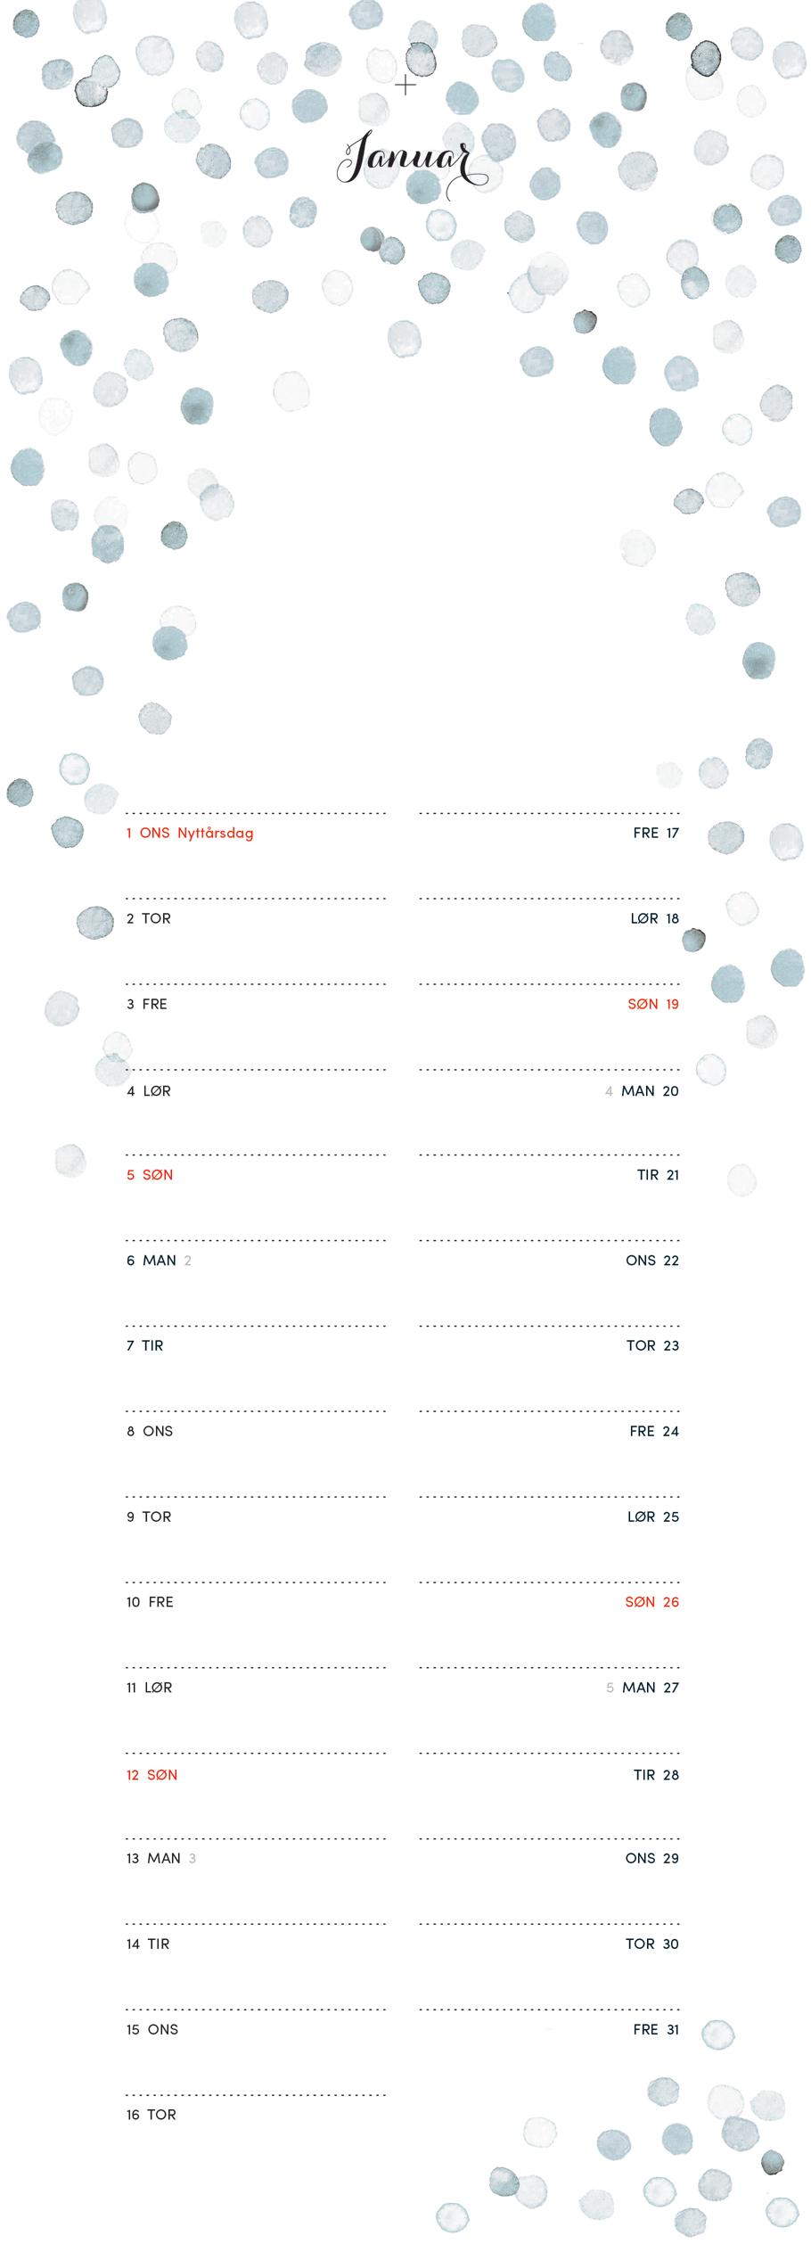Image resolution: width=811 pixels, height=2244 pixels.
Task: Select 6 MAN week 2 entry
Action: [x=159, y=1261]
